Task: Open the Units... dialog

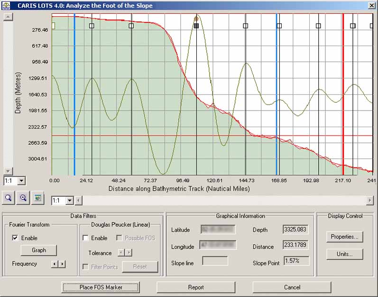Action: [x=344, y=254]
